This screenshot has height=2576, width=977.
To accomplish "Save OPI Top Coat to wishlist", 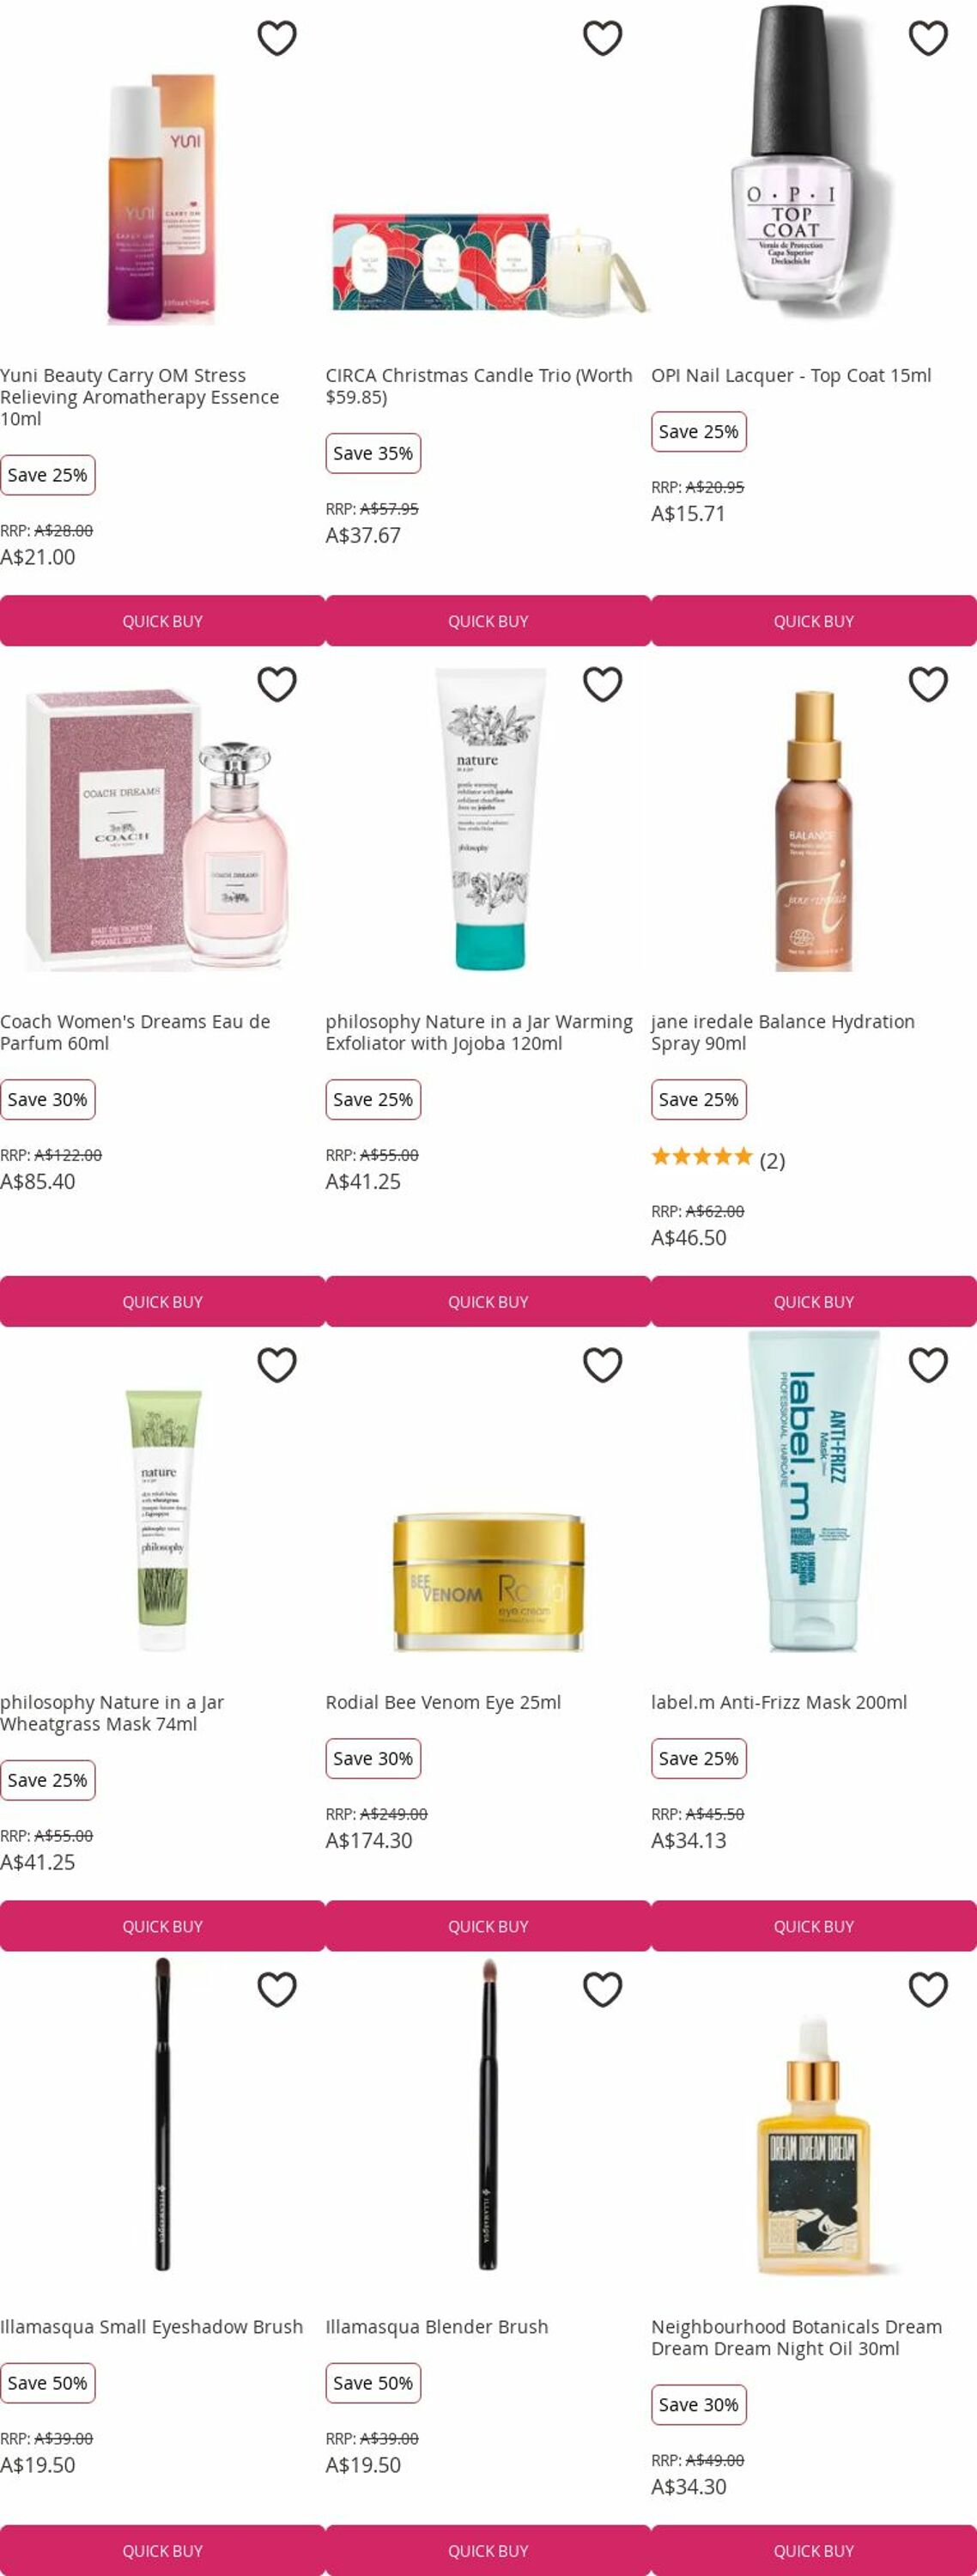I will tap(928, 38).
